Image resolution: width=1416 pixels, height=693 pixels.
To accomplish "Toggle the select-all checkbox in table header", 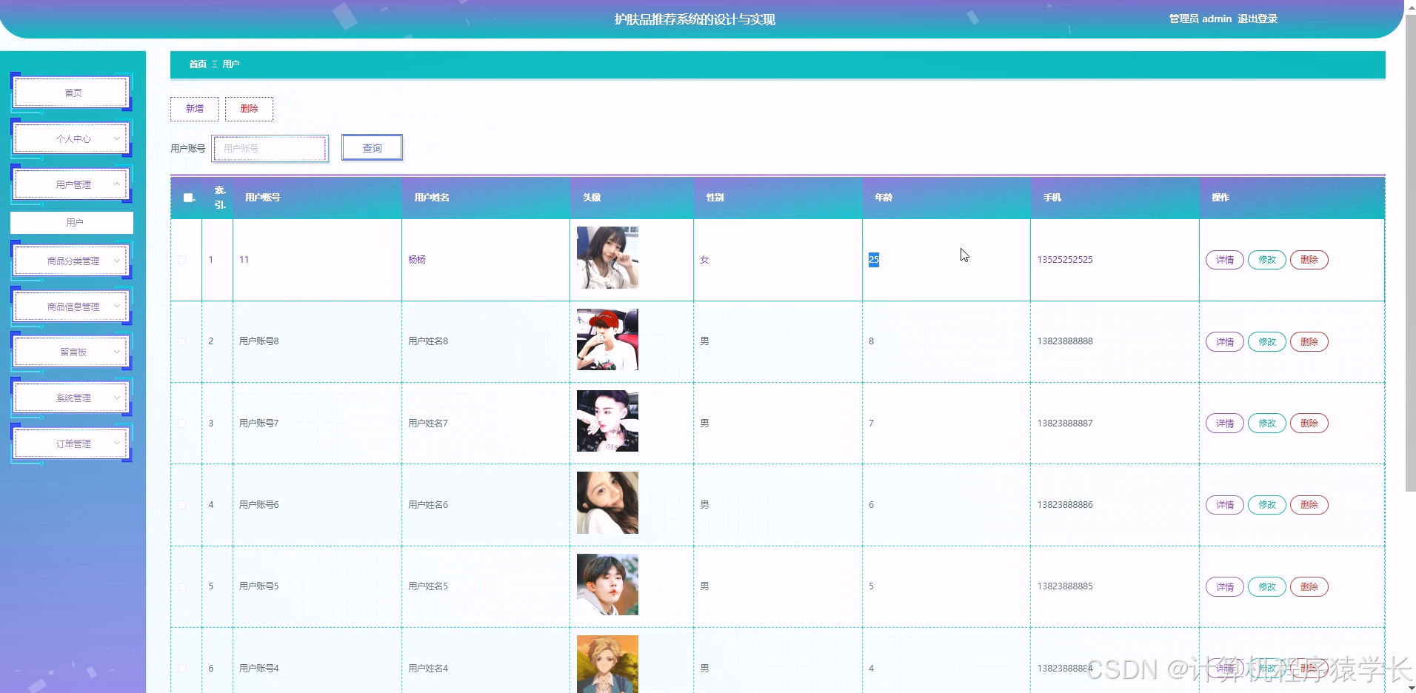I will (x=188, y=198).
